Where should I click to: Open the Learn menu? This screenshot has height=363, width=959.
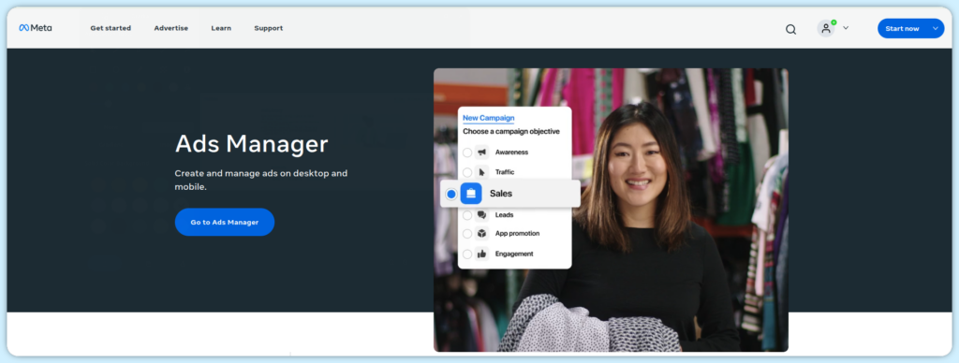(x=221, y=28)
